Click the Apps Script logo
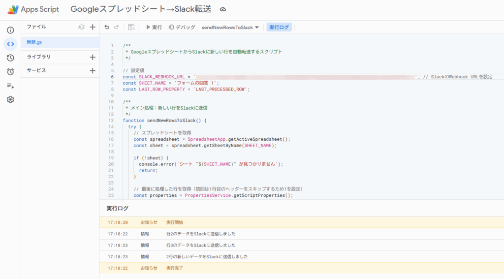Screen dimensions: 504x279 [13, 10]
